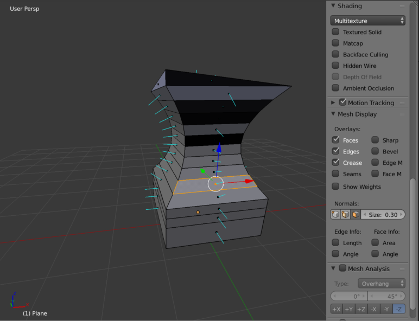Viewport: 419px width, 321px height.
Task: Enable Face Info Angle checkbox
Action: [375, 254]
